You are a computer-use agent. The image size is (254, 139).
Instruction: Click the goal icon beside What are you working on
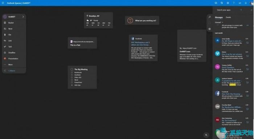[x=130, y=21]
